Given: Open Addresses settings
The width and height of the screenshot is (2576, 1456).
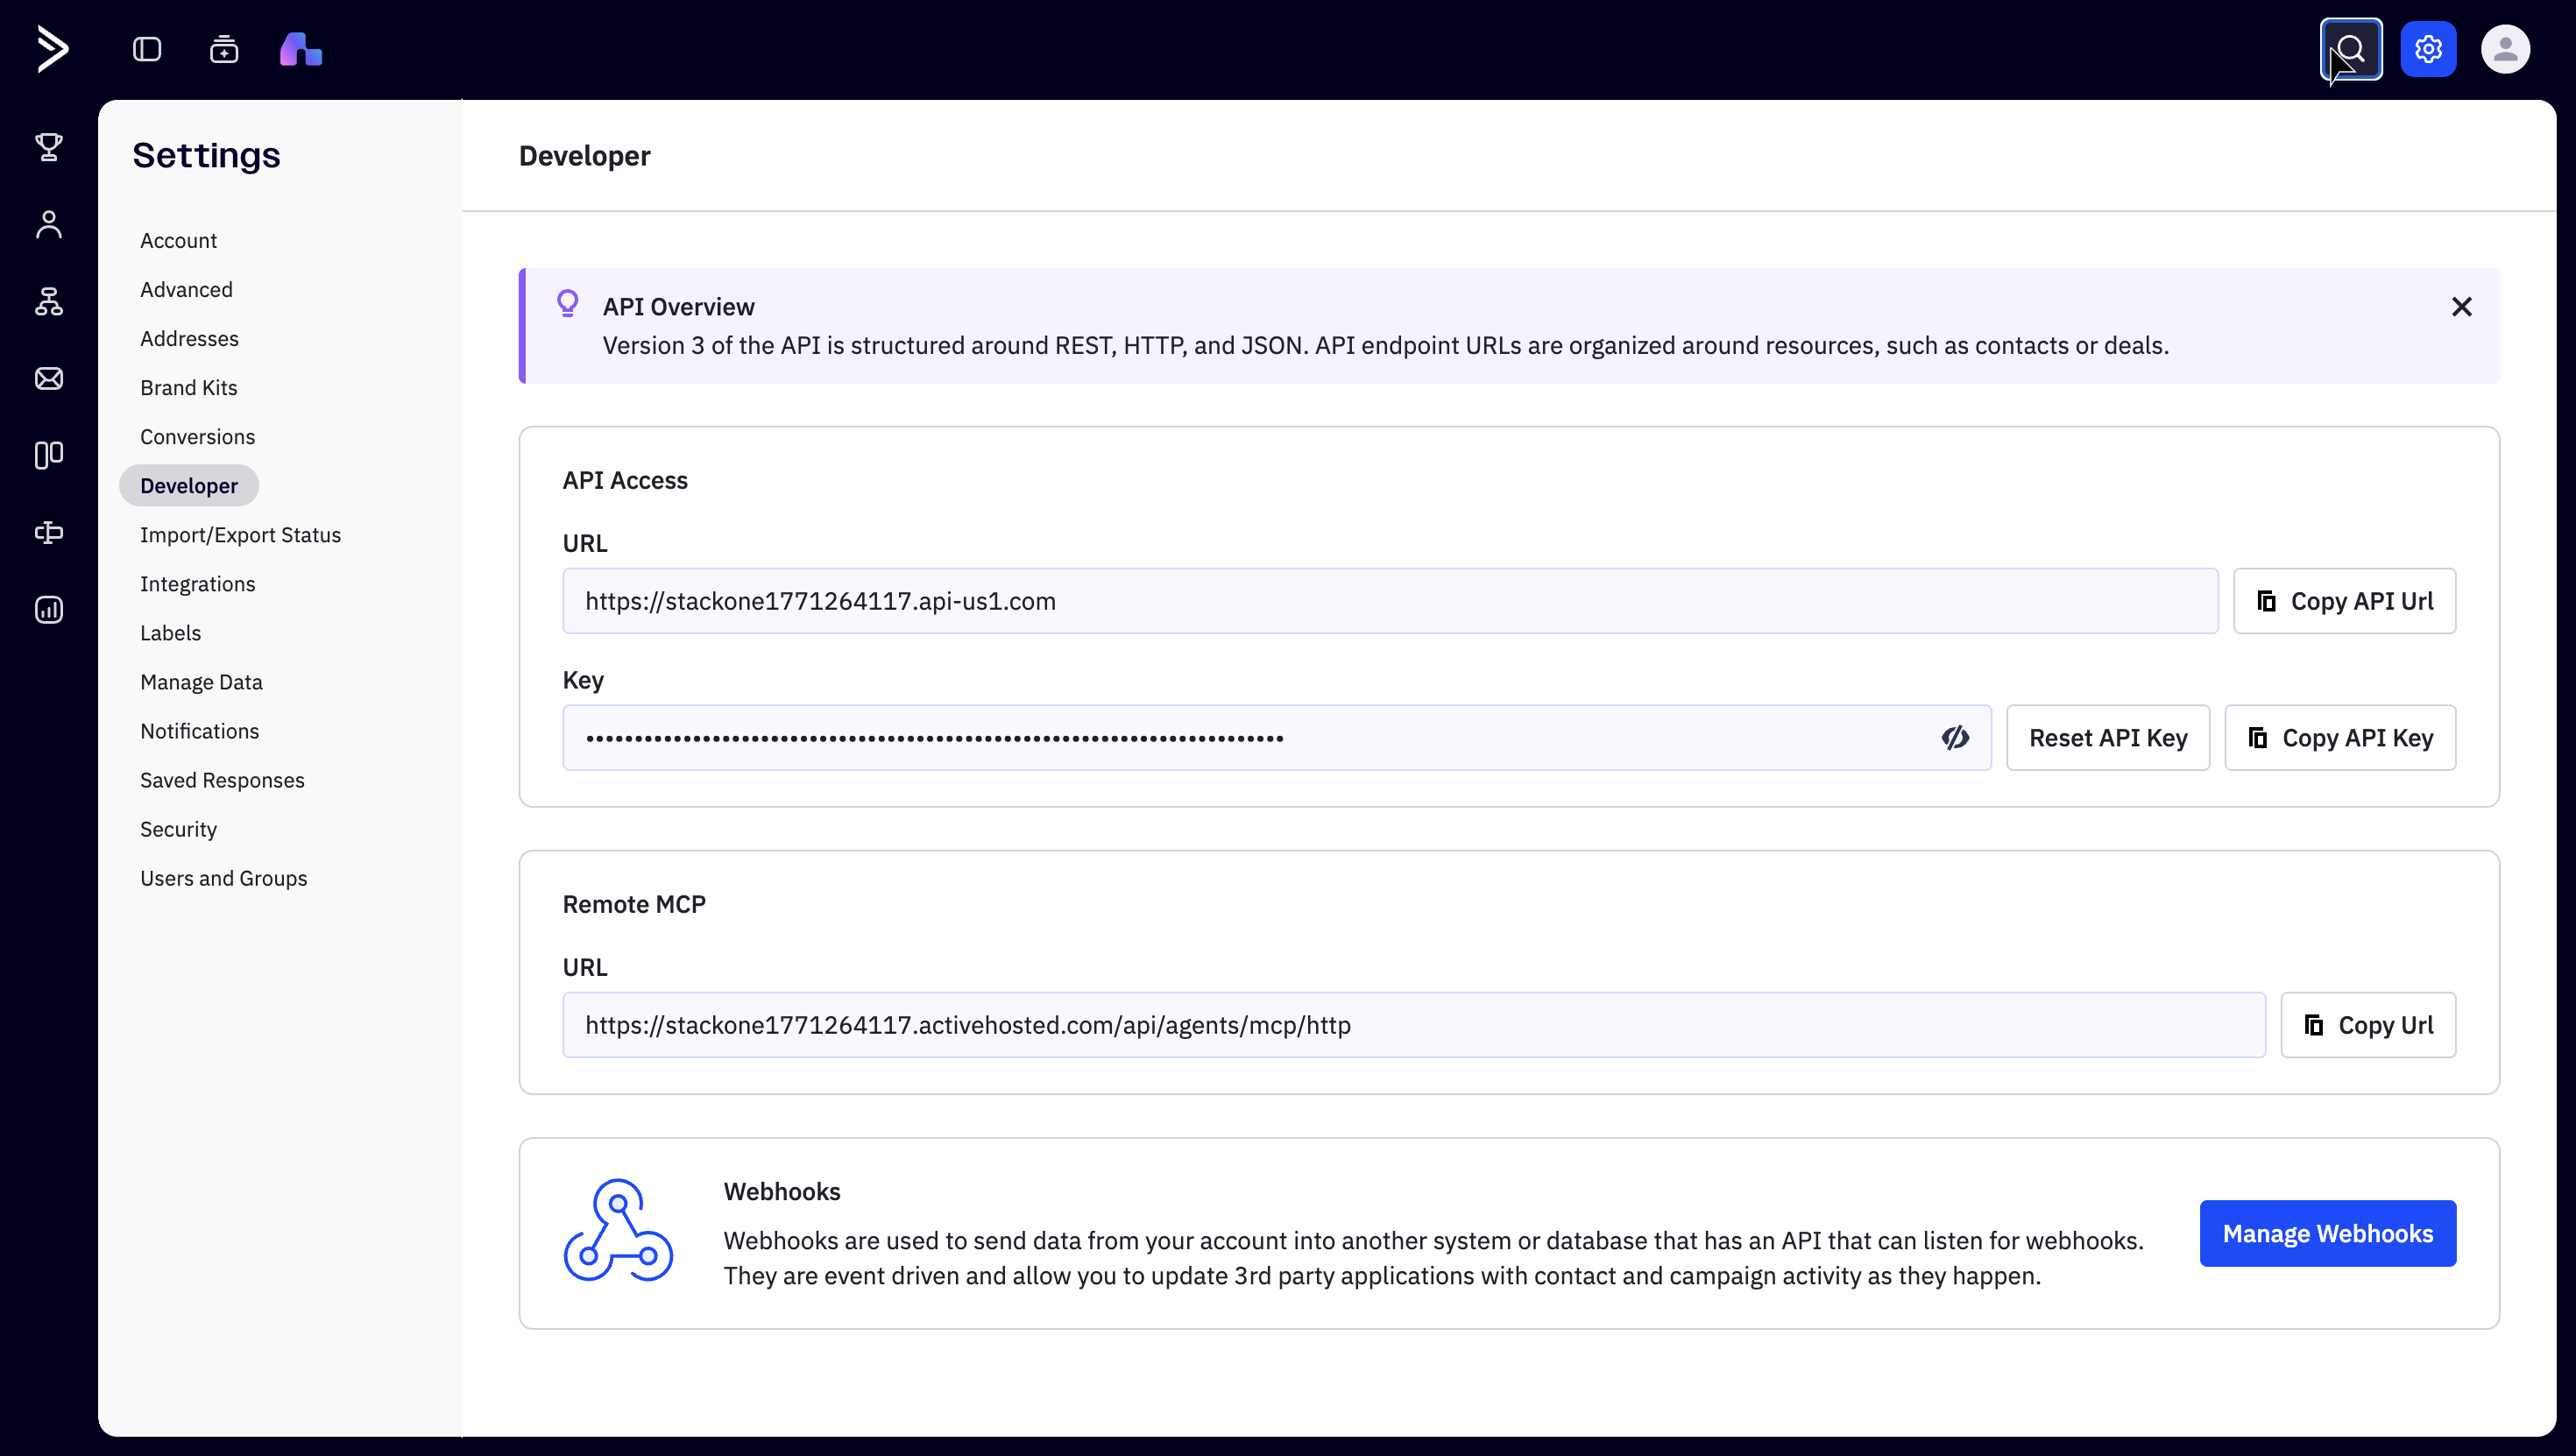Looking at the screenshot, I should 189,338.
